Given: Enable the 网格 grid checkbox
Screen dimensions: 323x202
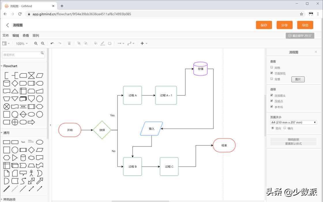Looking at the screenshot, I should (272, 67).
